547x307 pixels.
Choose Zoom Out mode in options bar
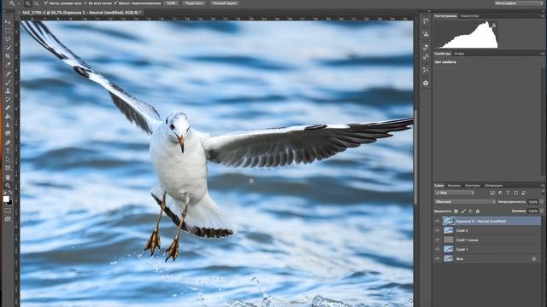pos(36,3)
